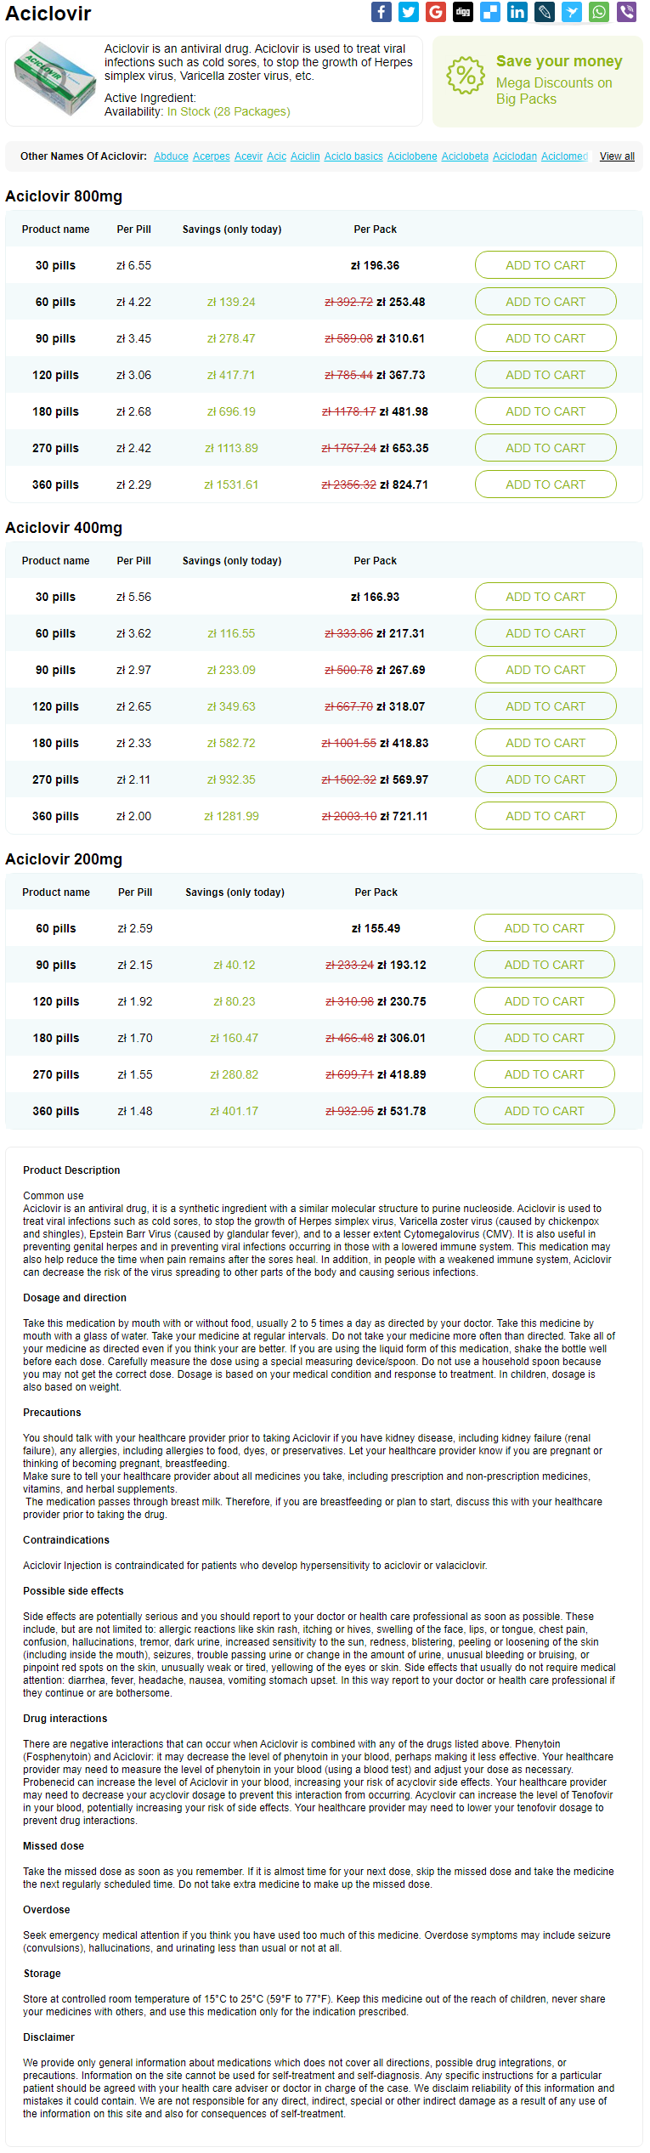Add 400mg 90 pills pack to cart
This screenshot has width=650, height=2153.
point(545,670)
